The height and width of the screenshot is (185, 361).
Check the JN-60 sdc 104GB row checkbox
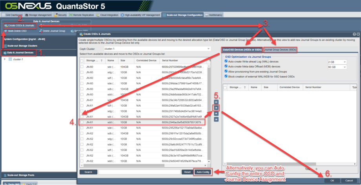pyautogui.click(x=82, y=67)
